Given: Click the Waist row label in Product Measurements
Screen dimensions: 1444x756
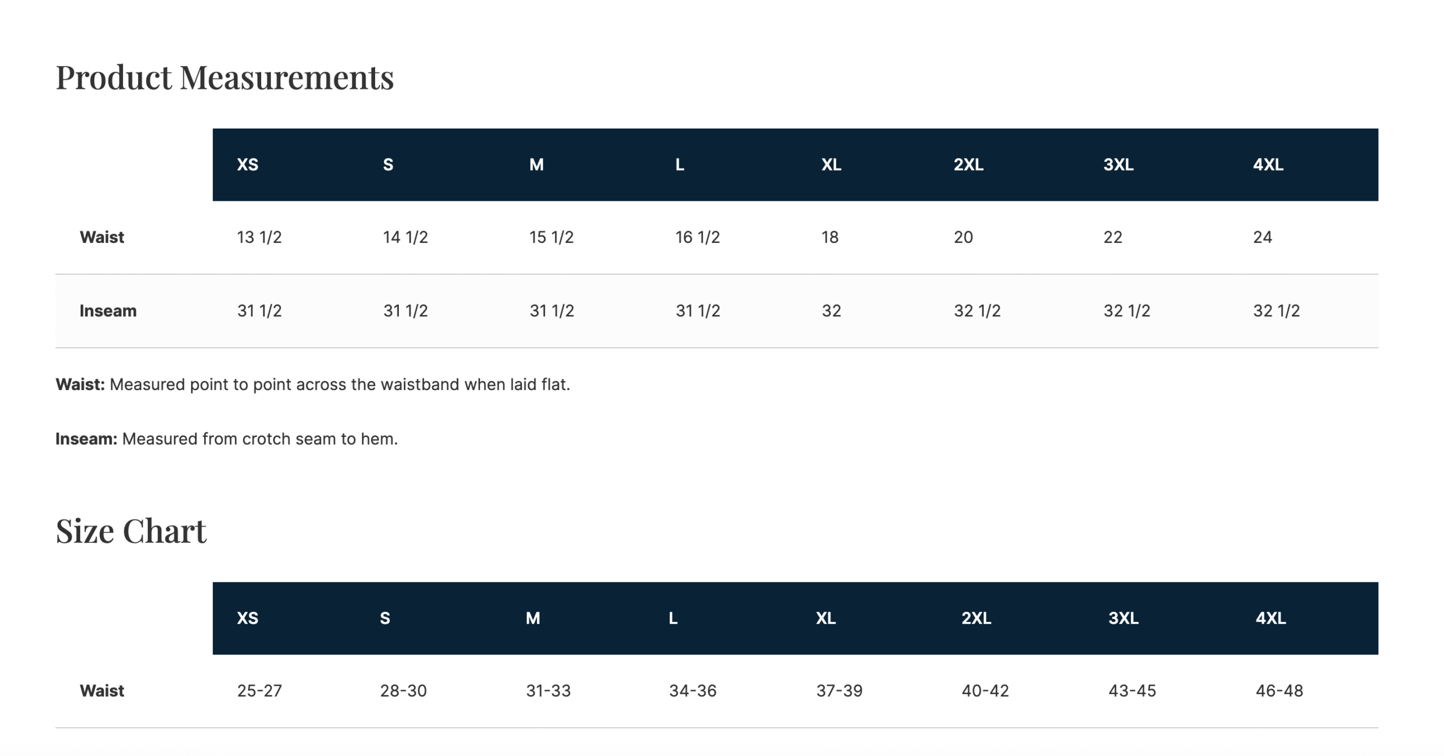Looking at the screenshot, I should pyautogui.click(x=102, y=237).
